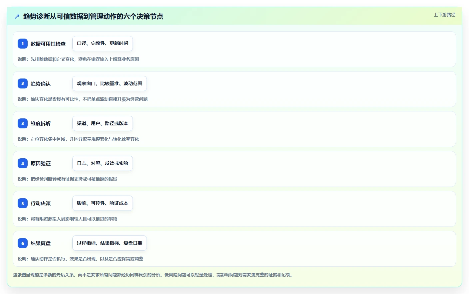The image size is (469, 294).
Task: Select the step 6 number badge
Action: 23,243
